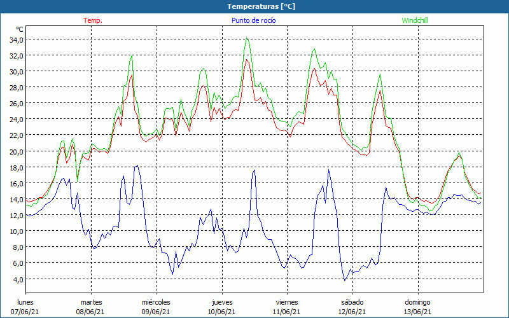Screen dimensions: 509x318
Task: Click the 'miércoles' day label
Action: [156, 302]
